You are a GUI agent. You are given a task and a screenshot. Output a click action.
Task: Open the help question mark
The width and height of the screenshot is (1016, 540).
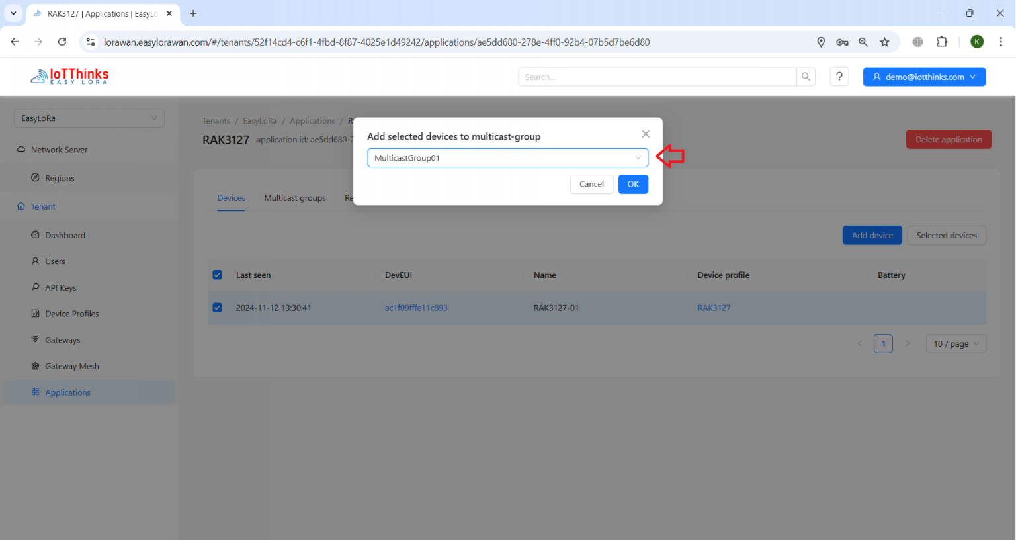839,76
